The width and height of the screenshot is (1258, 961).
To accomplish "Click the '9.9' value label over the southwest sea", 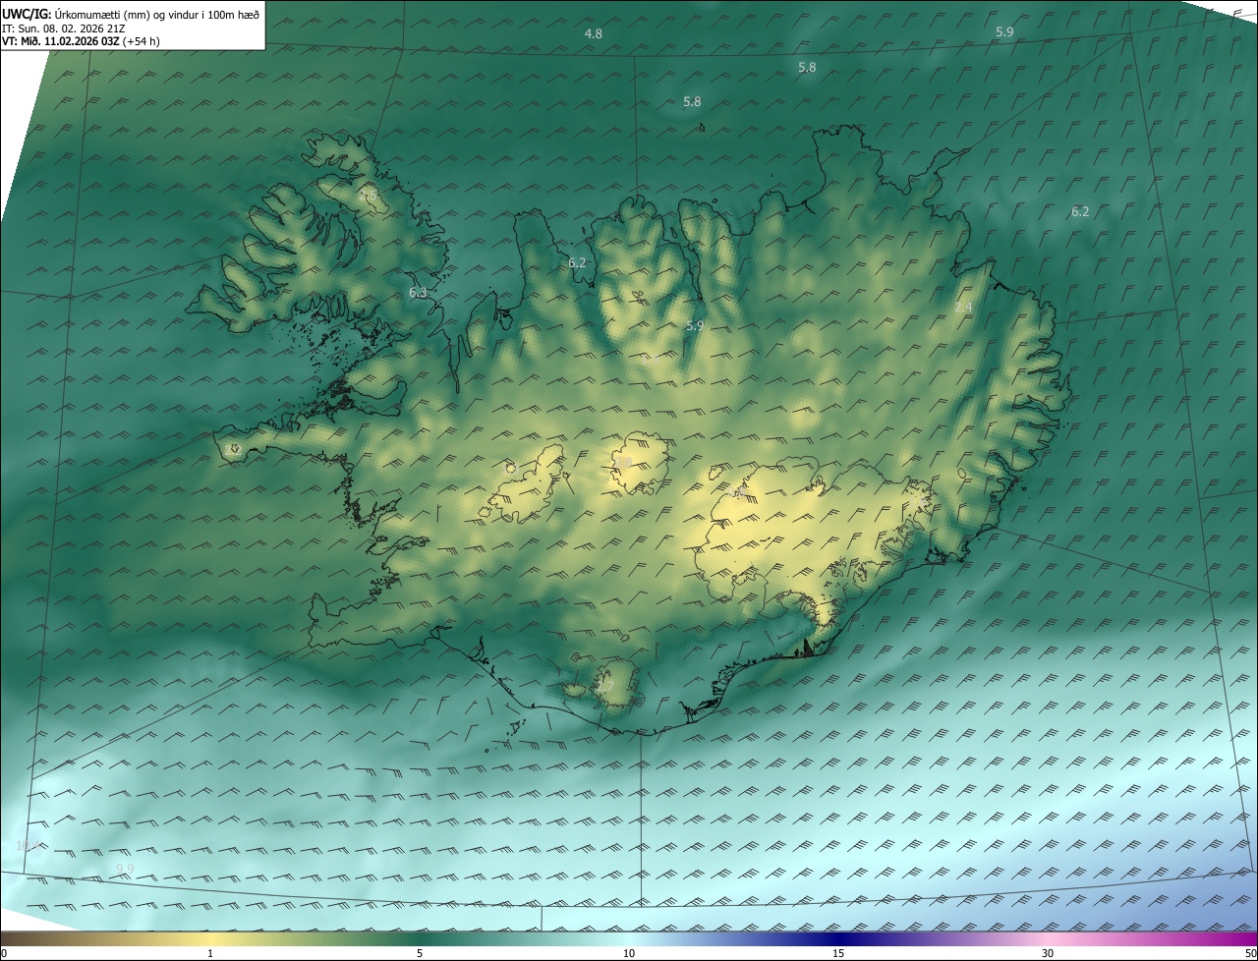I will 125,869.
